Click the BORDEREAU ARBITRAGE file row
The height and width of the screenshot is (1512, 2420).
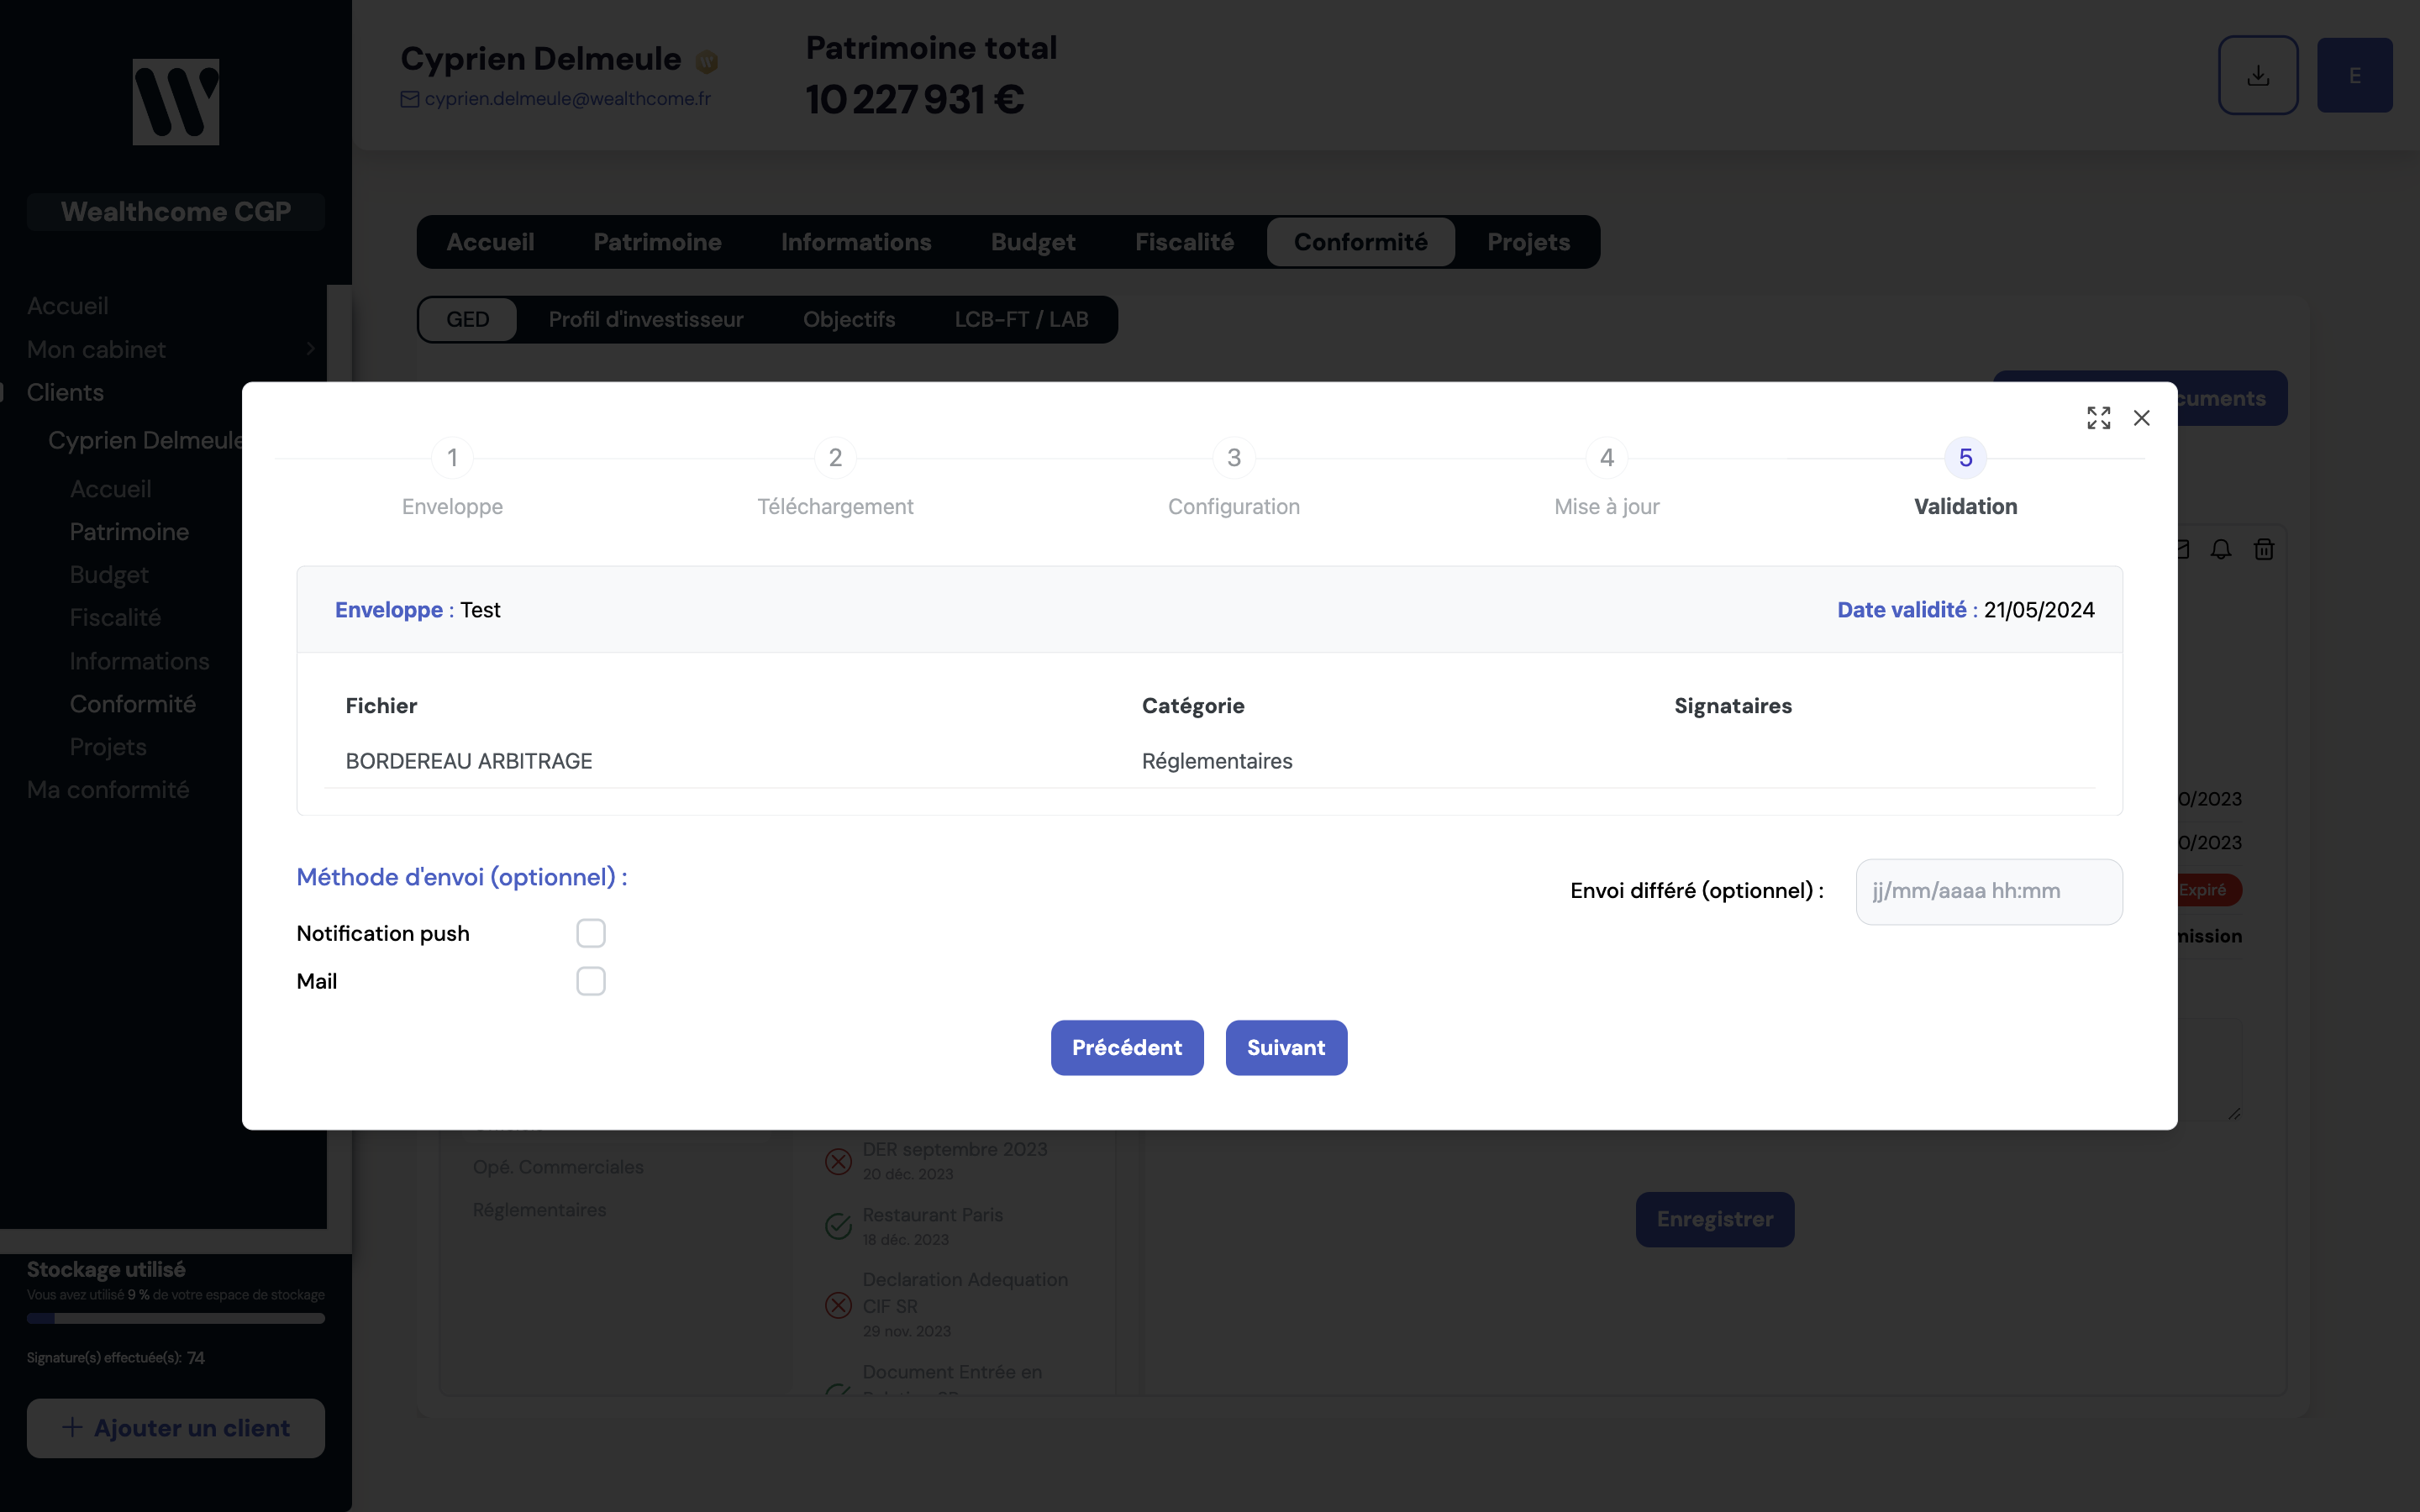1209,761
